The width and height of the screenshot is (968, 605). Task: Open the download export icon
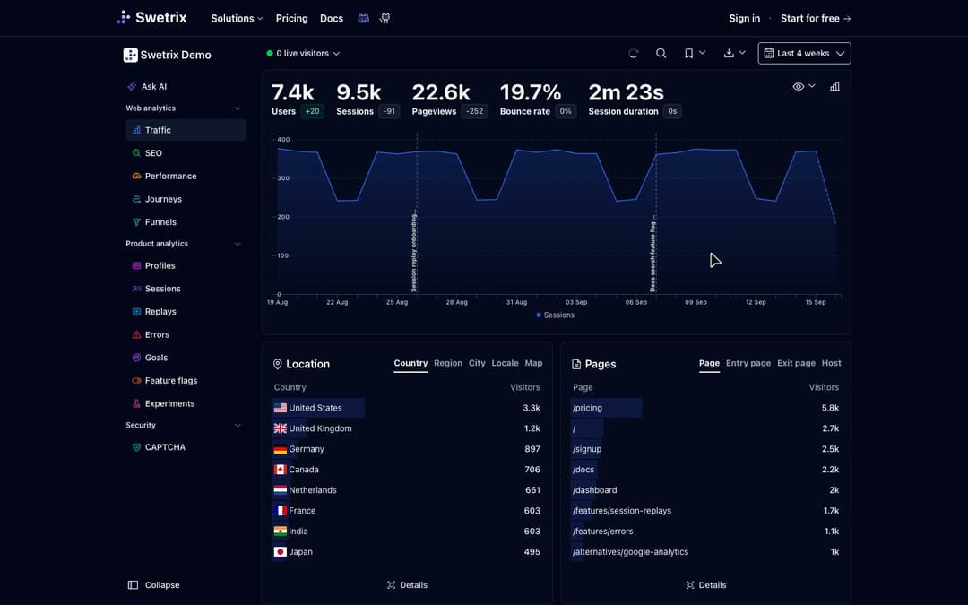tap(729, 54)
